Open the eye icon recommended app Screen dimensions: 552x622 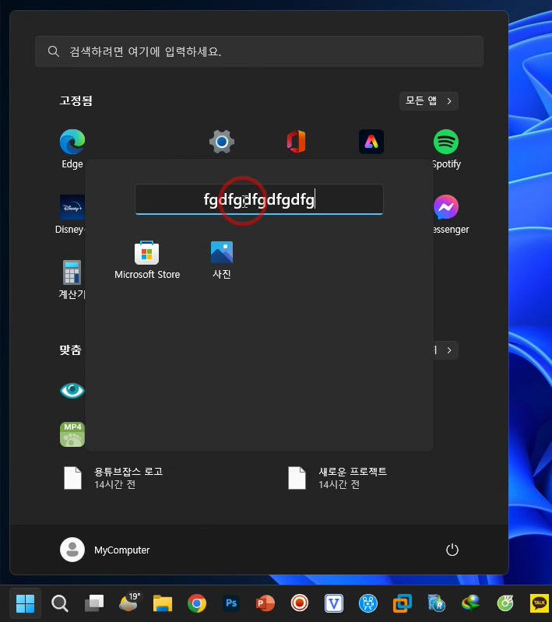click(x=72, y=391)
